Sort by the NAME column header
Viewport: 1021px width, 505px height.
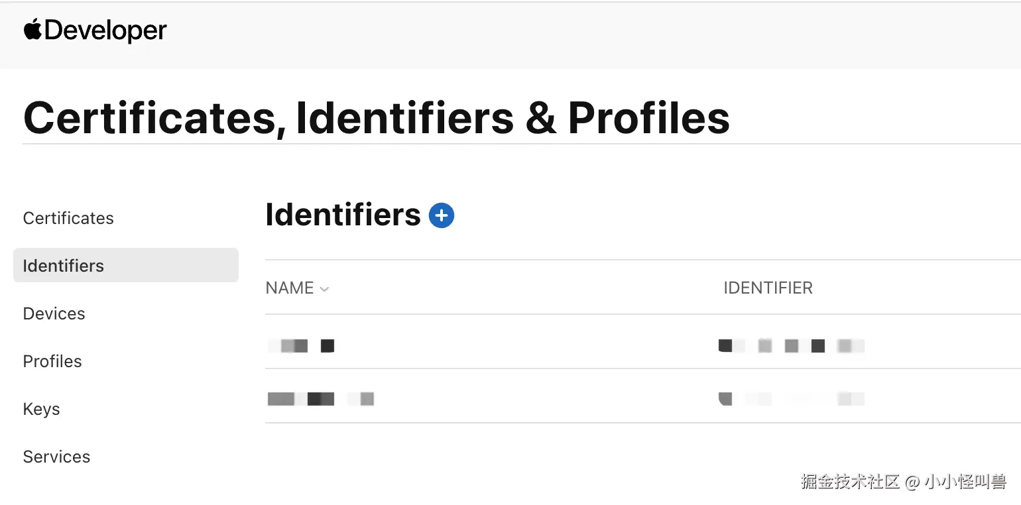pos(290,288)
